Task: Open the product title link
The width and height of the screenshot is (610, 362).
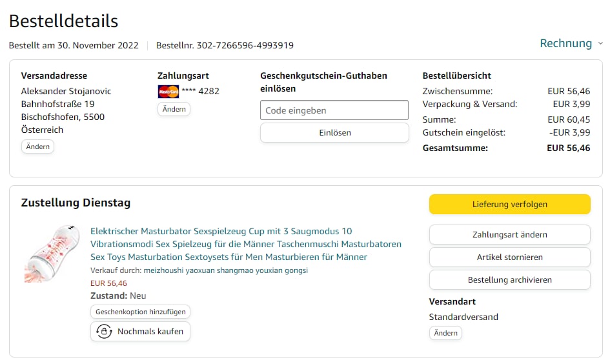Action: [245, 244]
